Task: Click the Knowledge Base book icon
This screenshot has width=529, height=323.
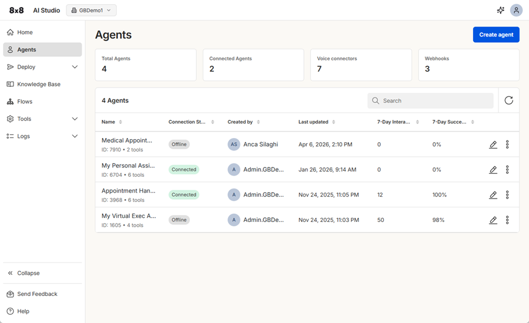Action: click(x=11, y=85)
